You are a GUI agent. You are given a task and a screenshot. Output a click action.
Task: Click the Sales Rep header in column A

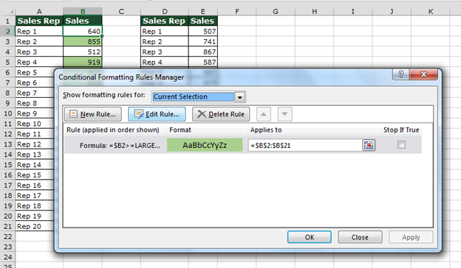click(39, 21)
